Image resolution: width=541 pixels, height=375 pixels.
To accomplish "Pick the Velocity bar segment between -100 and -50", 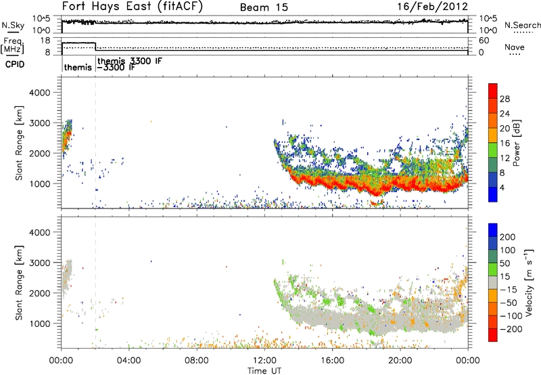I will [x=493, y=309].
